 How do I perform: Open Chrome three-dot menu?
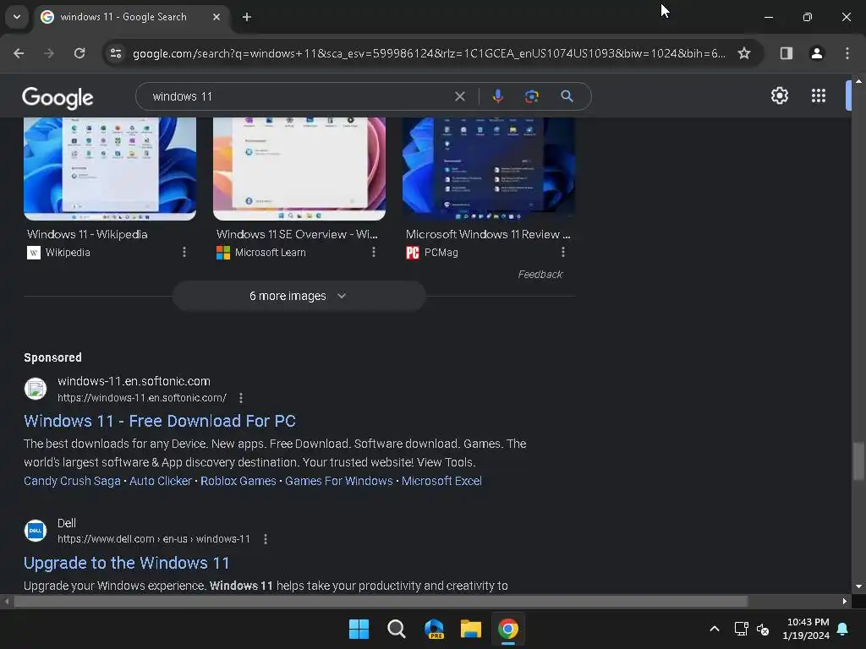click(847, 53)
